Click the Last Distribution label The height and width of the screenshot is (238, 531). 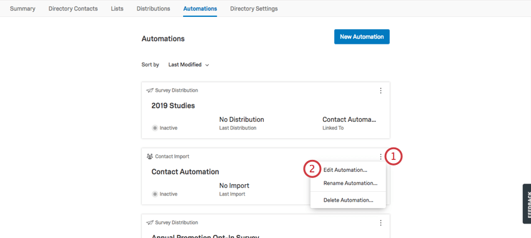click(238, 128)
